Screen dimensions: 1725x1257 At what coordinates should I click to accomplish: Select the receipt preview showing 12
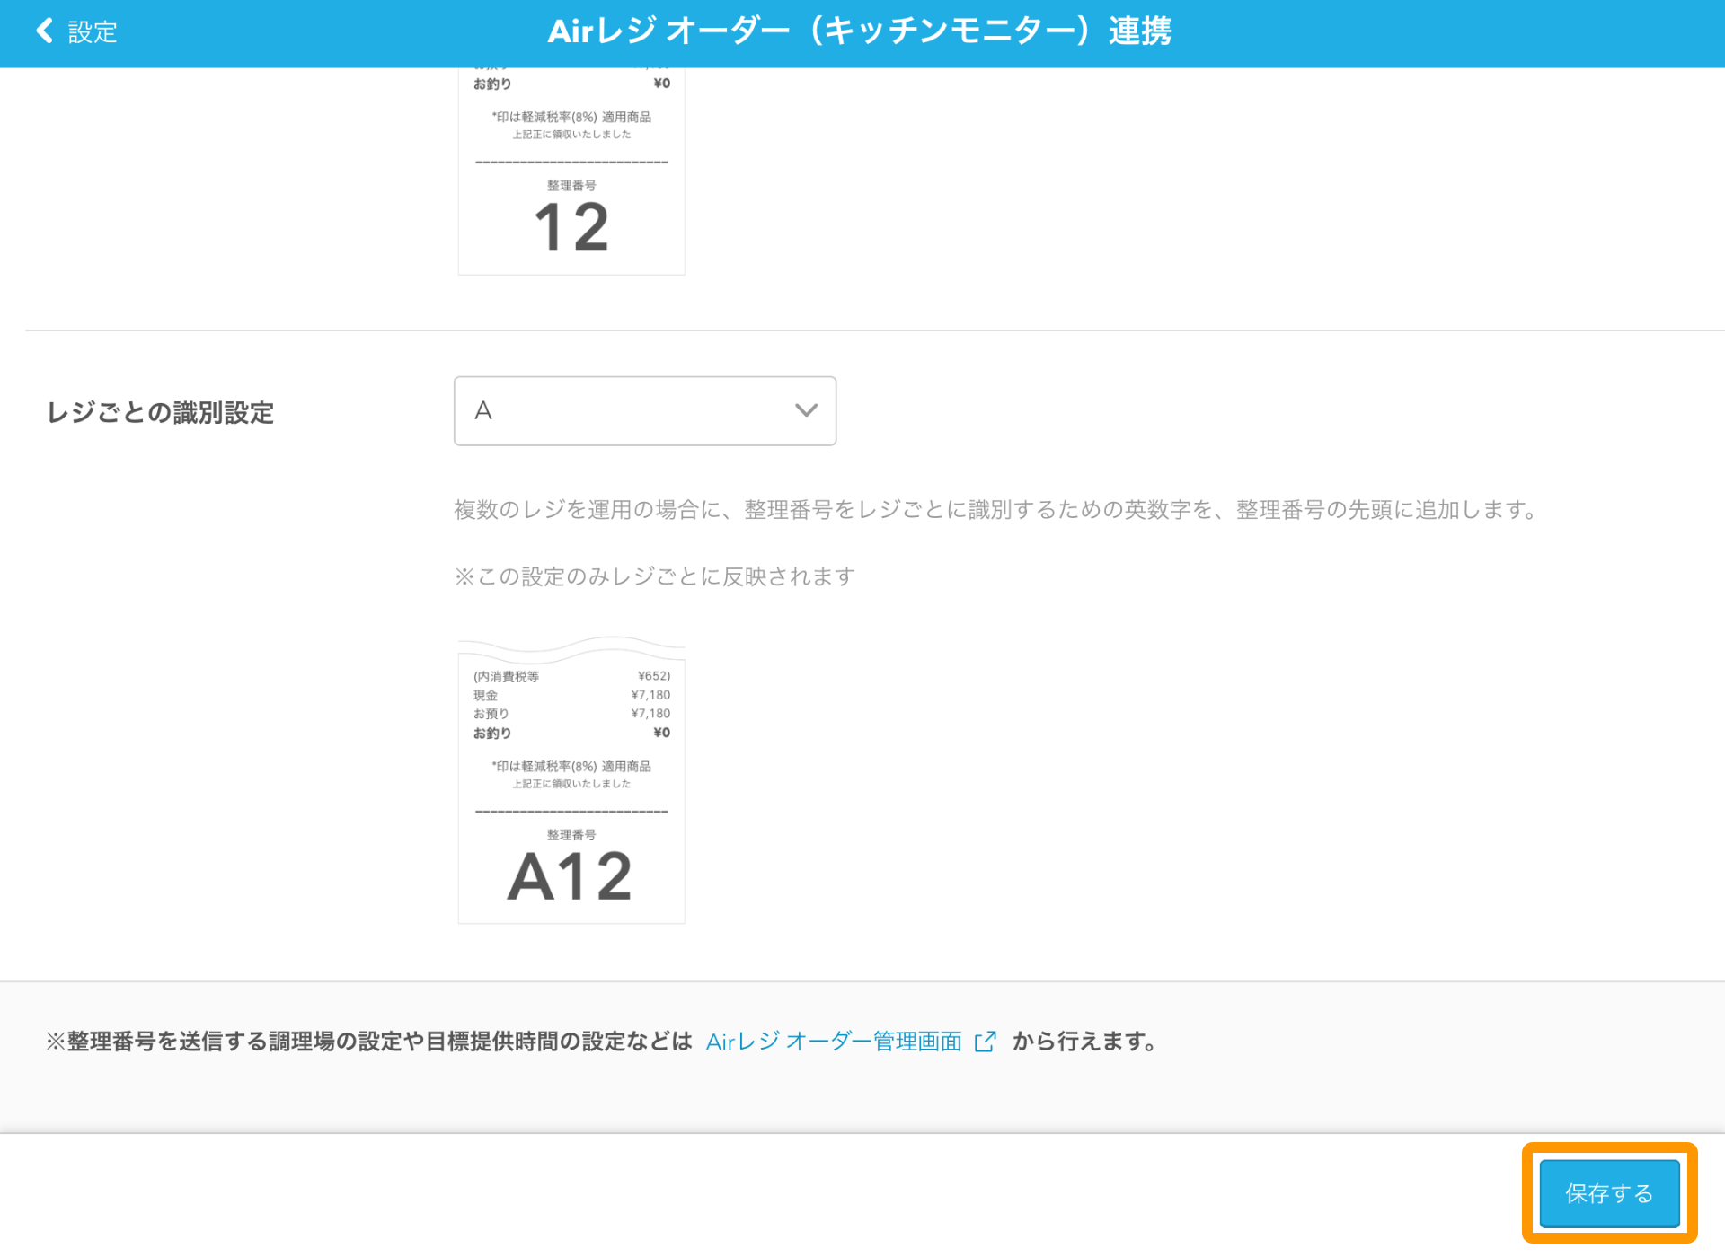tap(571, 171)
